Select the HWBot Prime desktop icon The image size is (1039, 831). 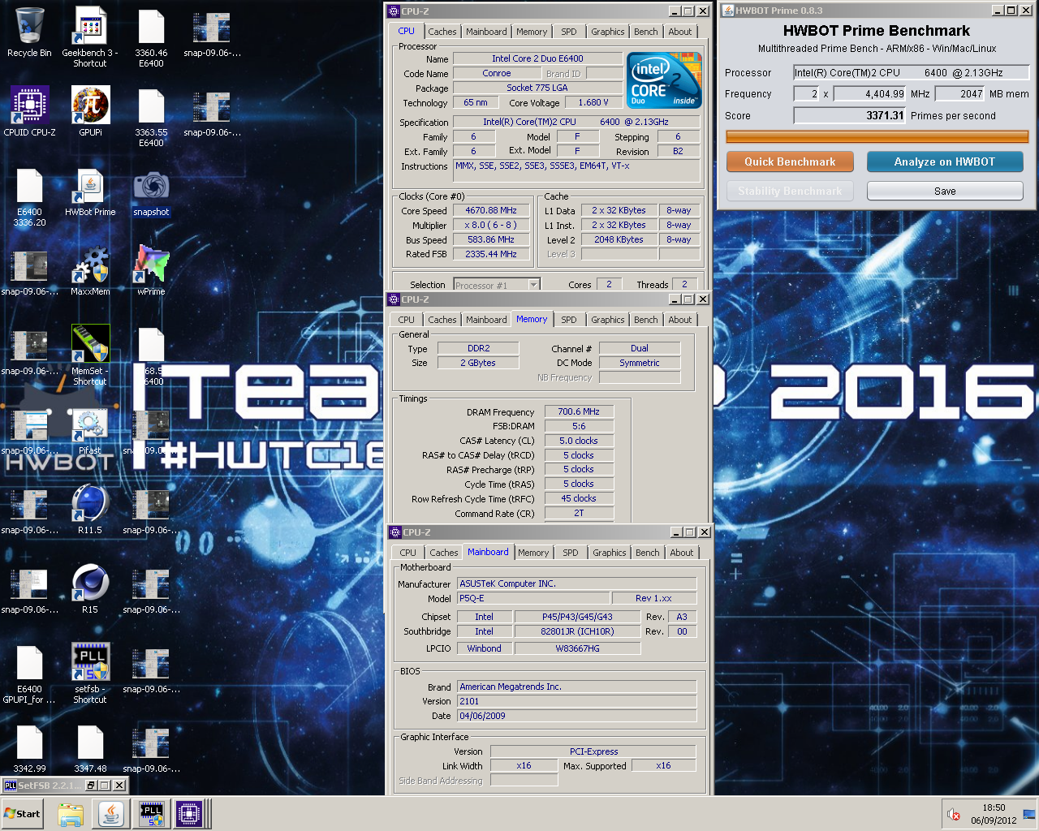pyautogui.click(x=90, y=193)
